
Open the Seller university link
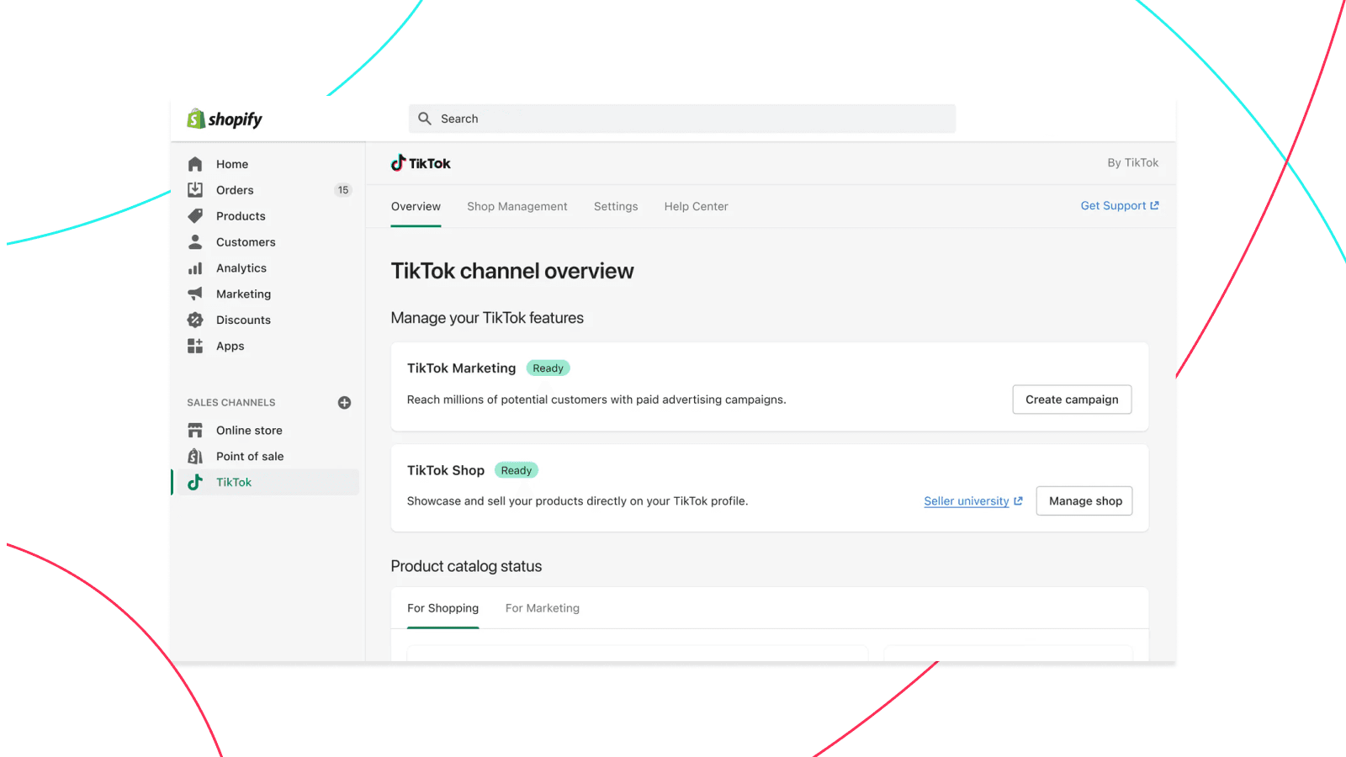[x=967, y=501]
